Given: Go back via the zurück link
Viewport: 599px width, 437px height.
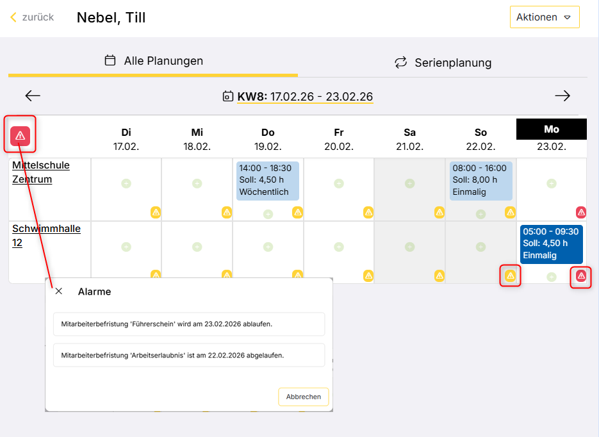Looking at the screenshot, I should pos(32,17).
